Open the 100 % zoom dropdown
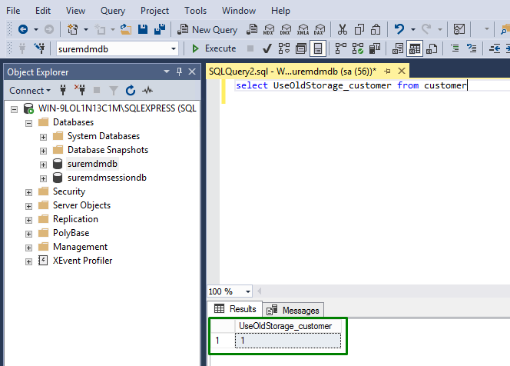The width and height of the screenshot is (510, 366). click(x=248, y=291)
